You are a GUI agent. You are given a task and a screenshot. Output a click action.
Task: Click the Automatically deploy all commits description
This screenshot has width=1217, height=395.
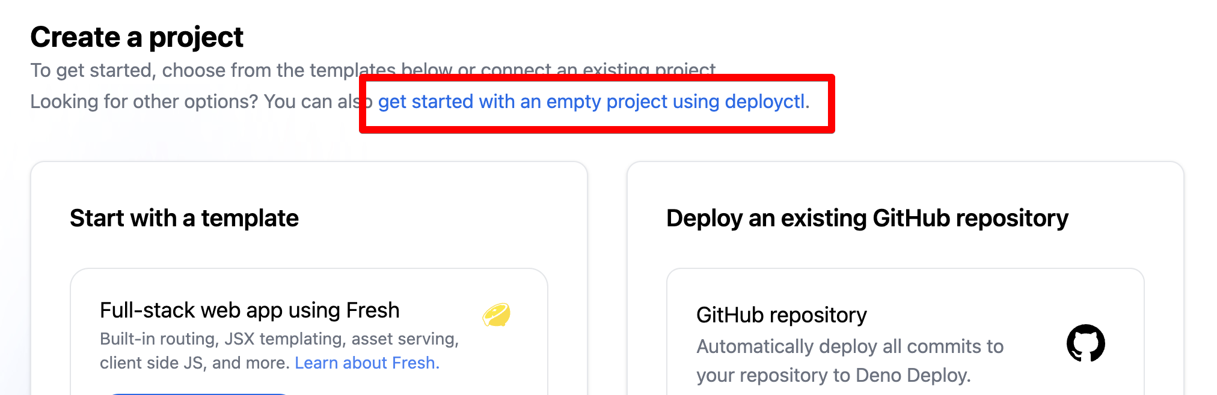pos(850,346)
